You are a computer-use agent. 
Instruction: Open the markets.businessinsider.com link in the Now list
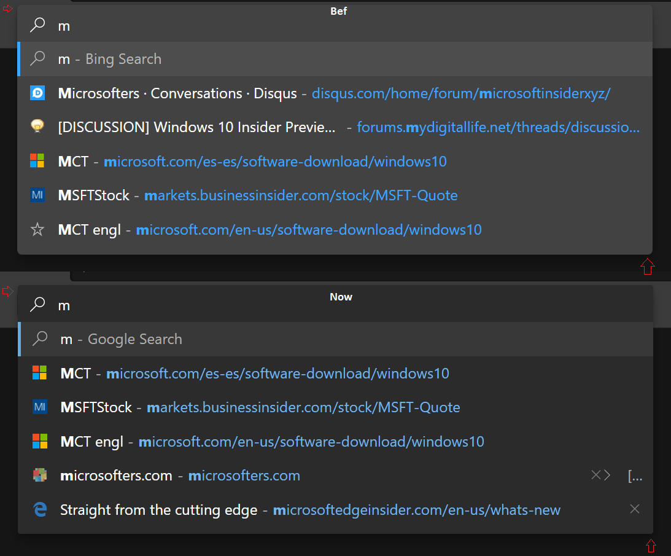coord(303,407)
